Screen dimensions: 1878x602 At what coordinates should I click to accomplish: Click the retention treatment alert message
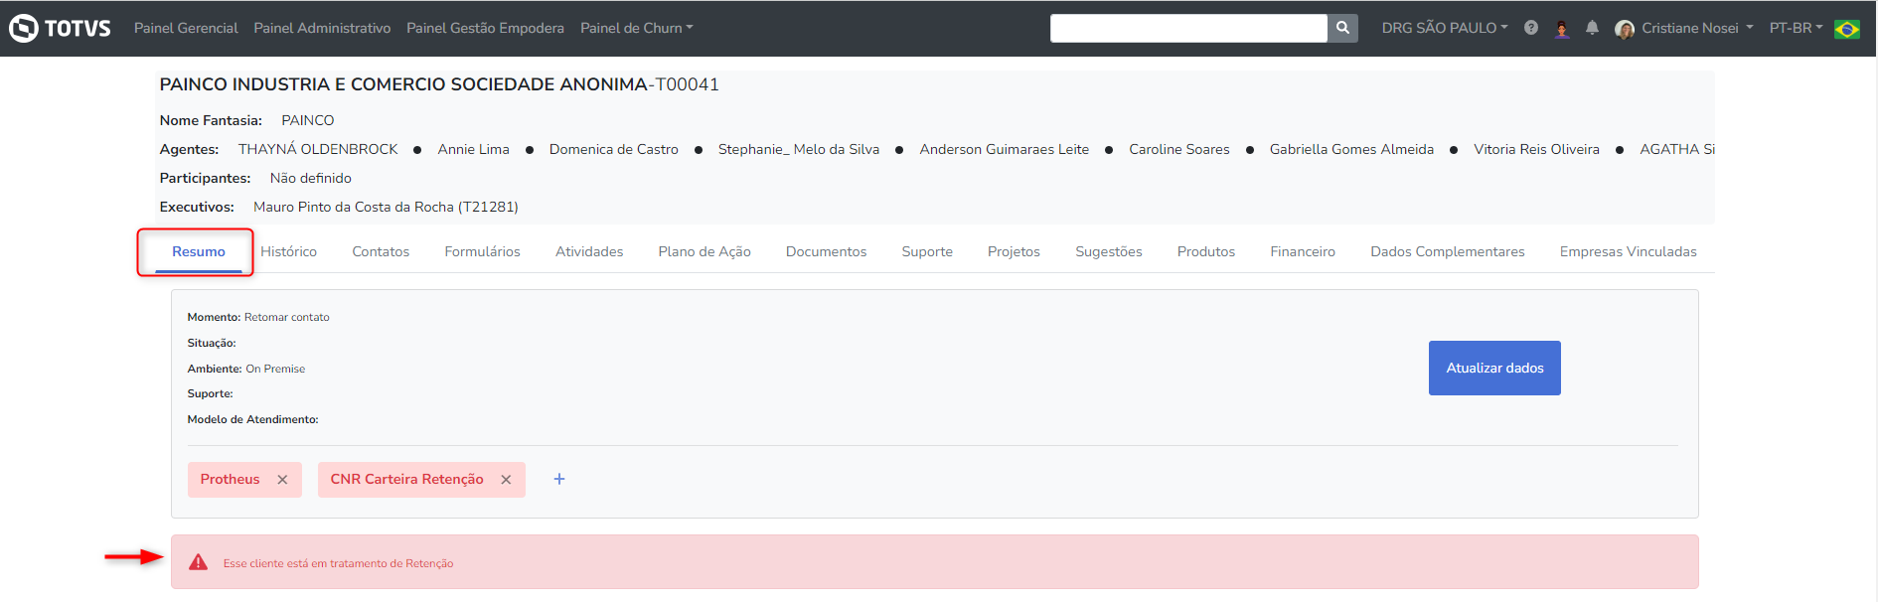[338, 563]
